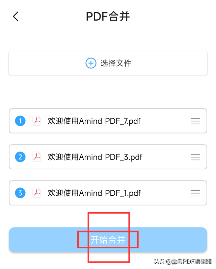Click the PDF icon of PDF_3.pdf
This screenshot has width=216, height=269.
point(36,157)
